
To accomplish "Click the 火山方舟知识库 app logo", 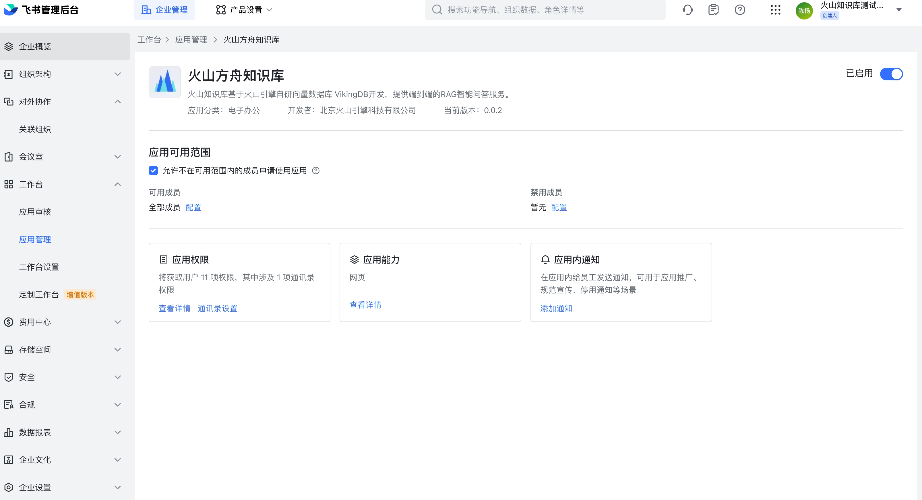I will point(165,82).
